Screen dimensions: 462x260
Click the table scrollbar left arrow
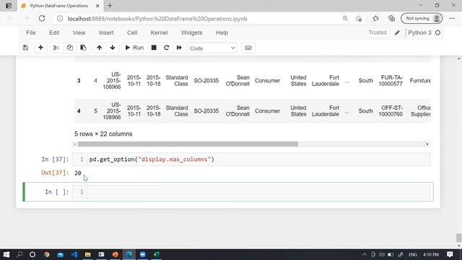pos(75,144)
